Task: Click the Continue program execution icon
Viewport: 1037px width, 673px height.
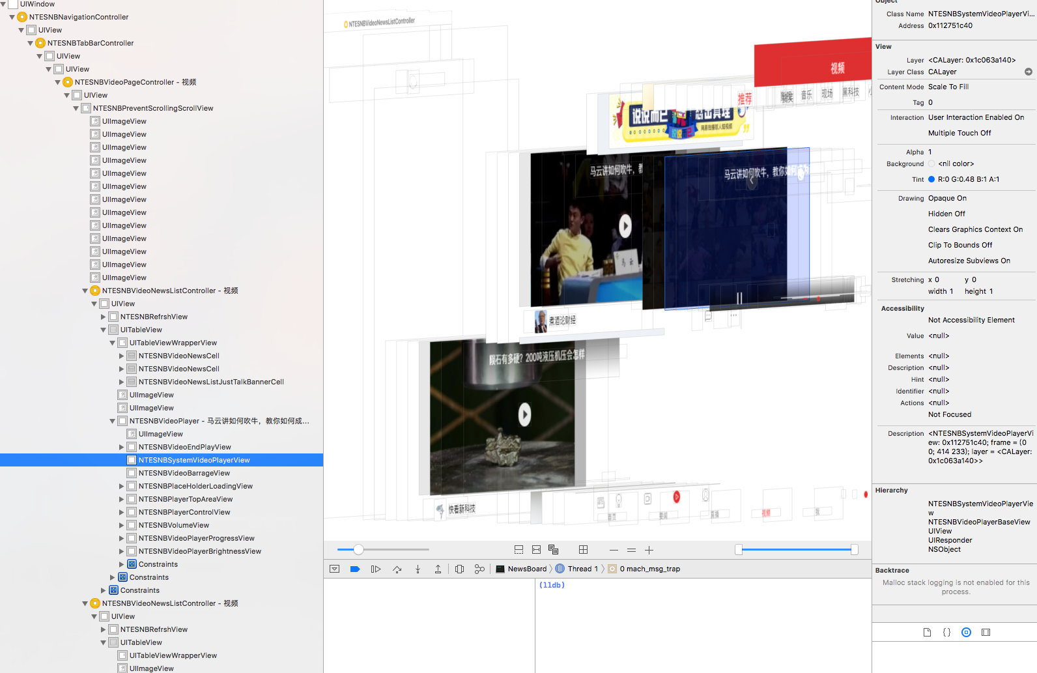Action: tap(376, 569)
